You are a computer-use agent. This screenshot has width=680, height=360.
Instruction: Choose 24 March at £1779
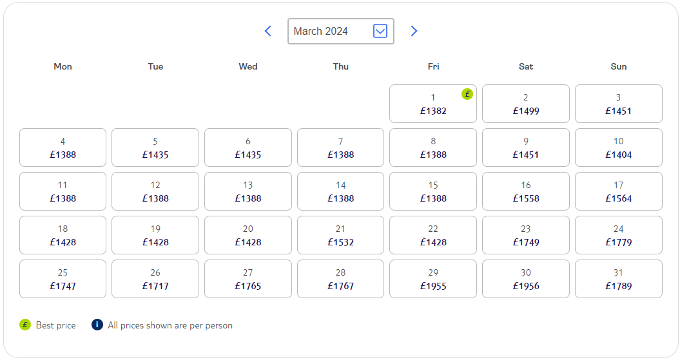coord(618,235)
